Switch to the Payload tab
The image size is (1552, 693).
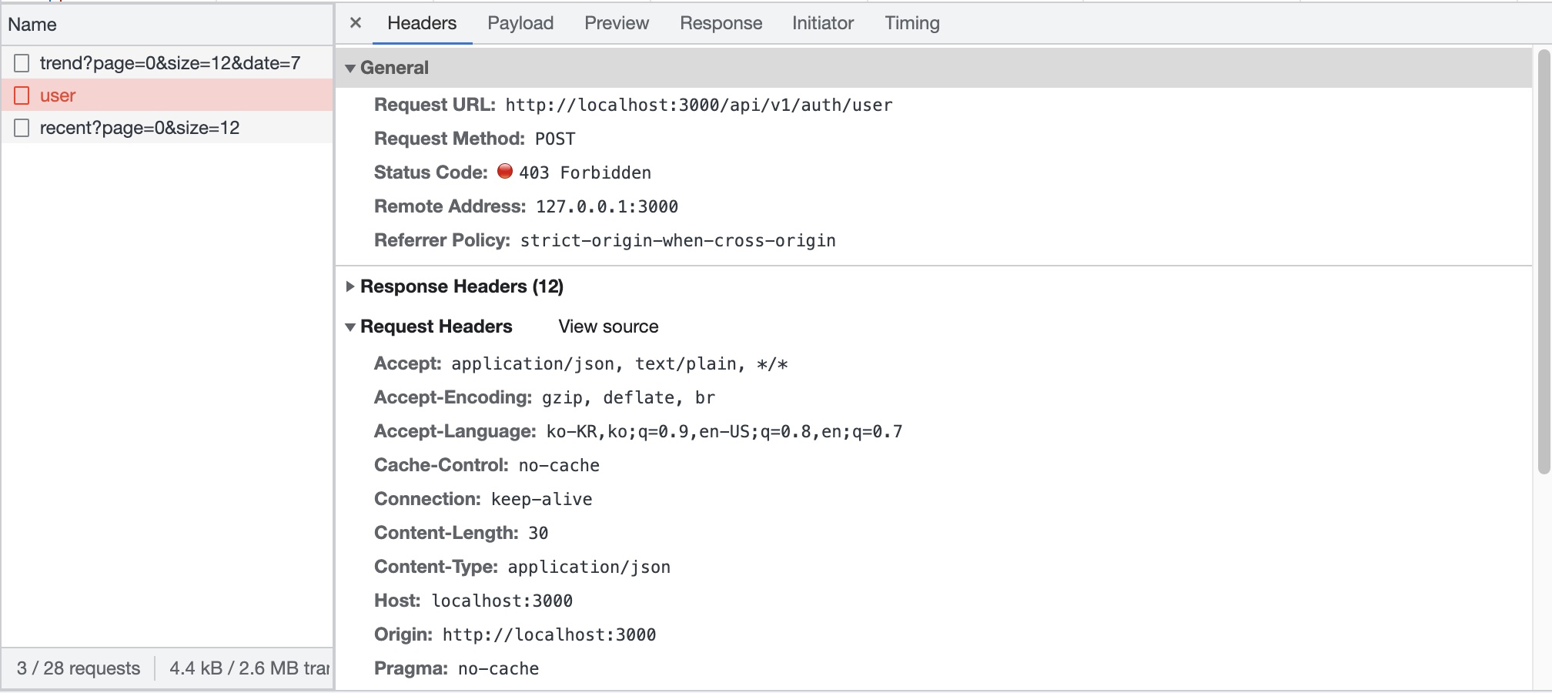(520, 23)
